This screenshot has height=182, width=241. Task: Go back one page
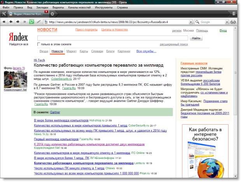coord(11,22)
